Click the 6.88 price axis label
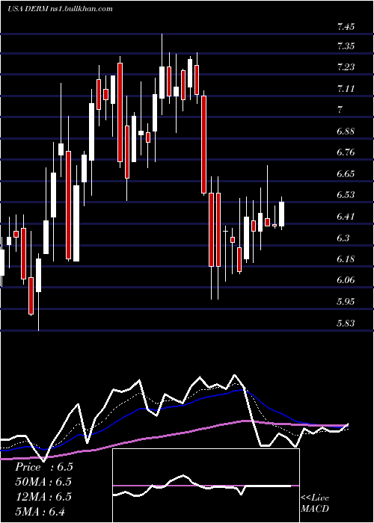Image resolution: width=374 pixels, height=523 pixels. tap(346, 131)
